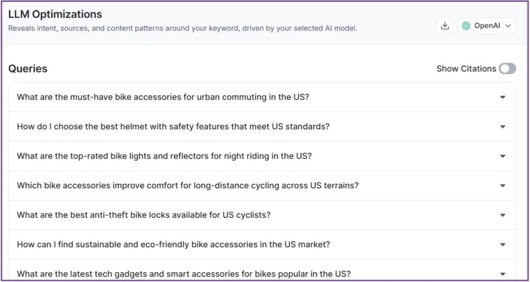Screen dimensions: 530x282
Task: Click the OpenAI logo icon
Action: (x=466, y=26)
